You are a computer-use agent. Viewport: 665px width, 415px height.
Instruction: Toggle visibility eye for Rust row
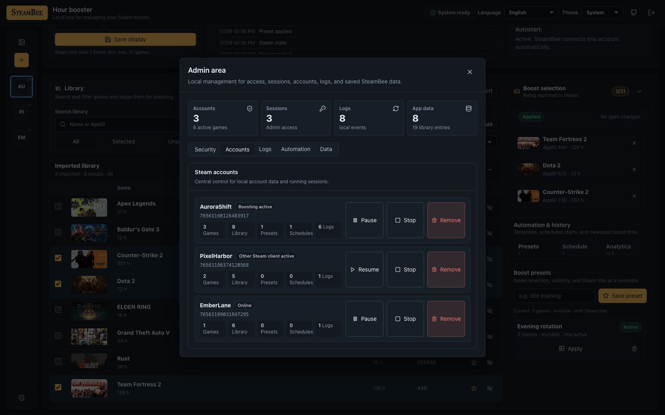coord(490,363)
